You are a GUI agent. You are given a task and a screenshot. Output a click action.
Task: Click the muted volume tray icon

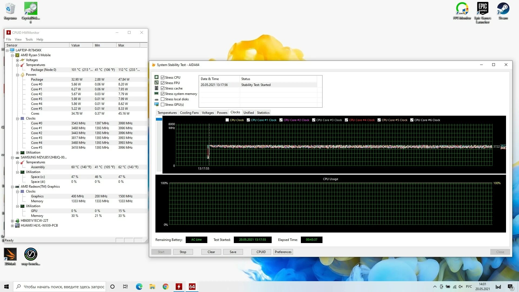click(461, 287)
